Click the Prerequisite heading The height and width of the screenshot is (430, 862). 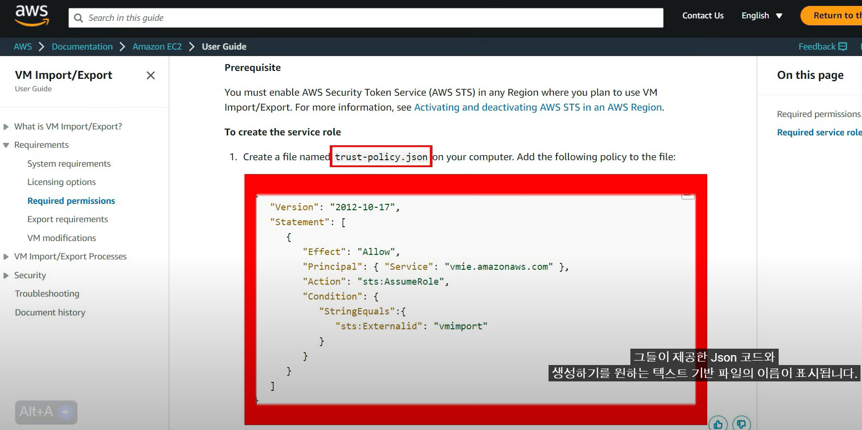pyautogui.click(x=252, y=67)
